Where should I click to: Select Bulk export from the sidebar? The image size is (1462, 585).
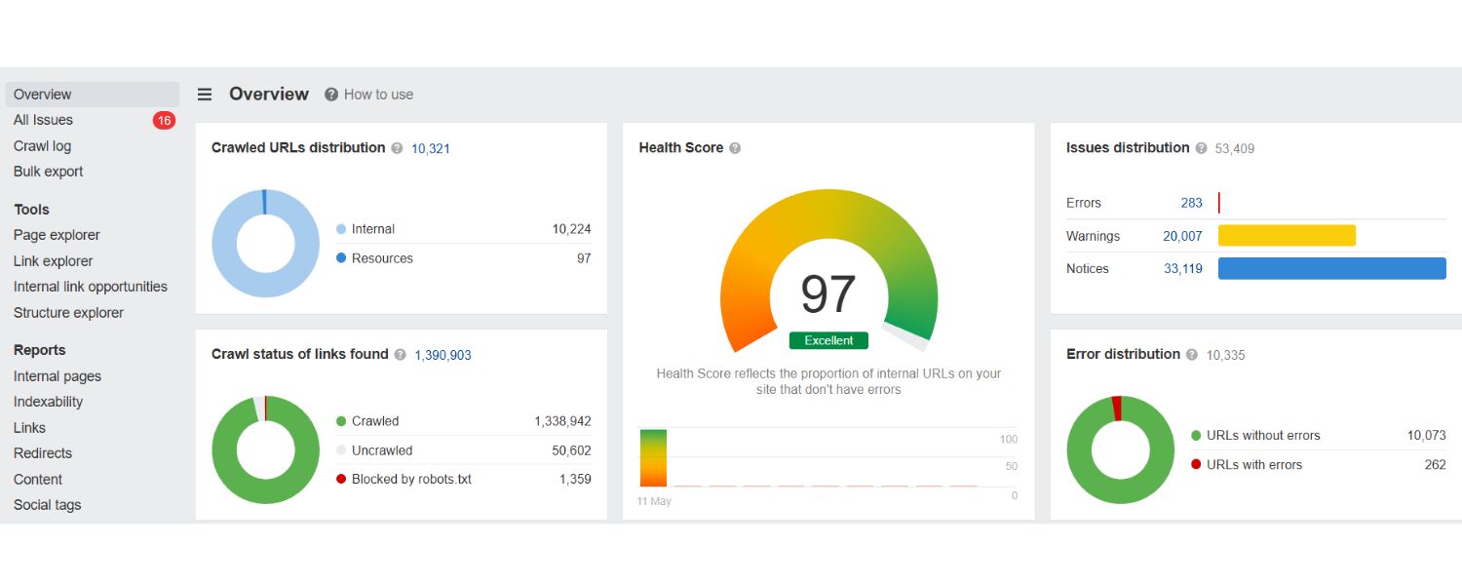point(48,171)
